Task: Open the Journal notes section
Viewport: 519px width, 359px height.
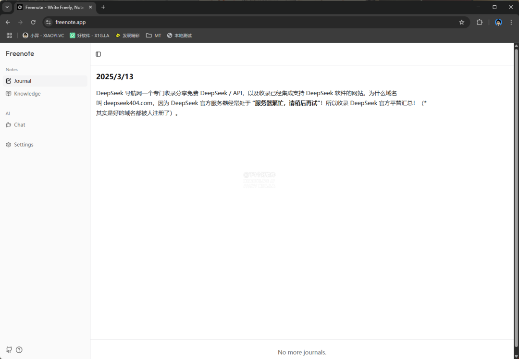Action: coord(45,81)
